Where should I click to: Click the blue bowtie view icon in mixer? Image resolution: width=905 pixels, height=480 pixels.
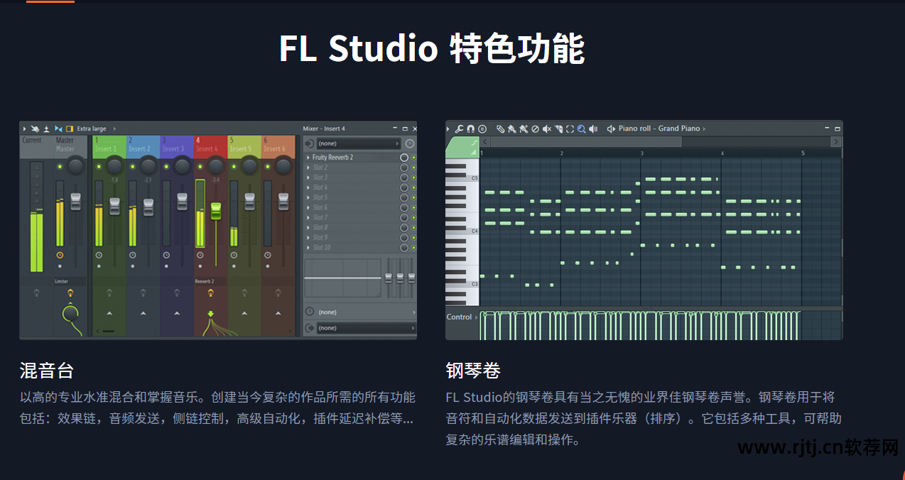point(58,129)
